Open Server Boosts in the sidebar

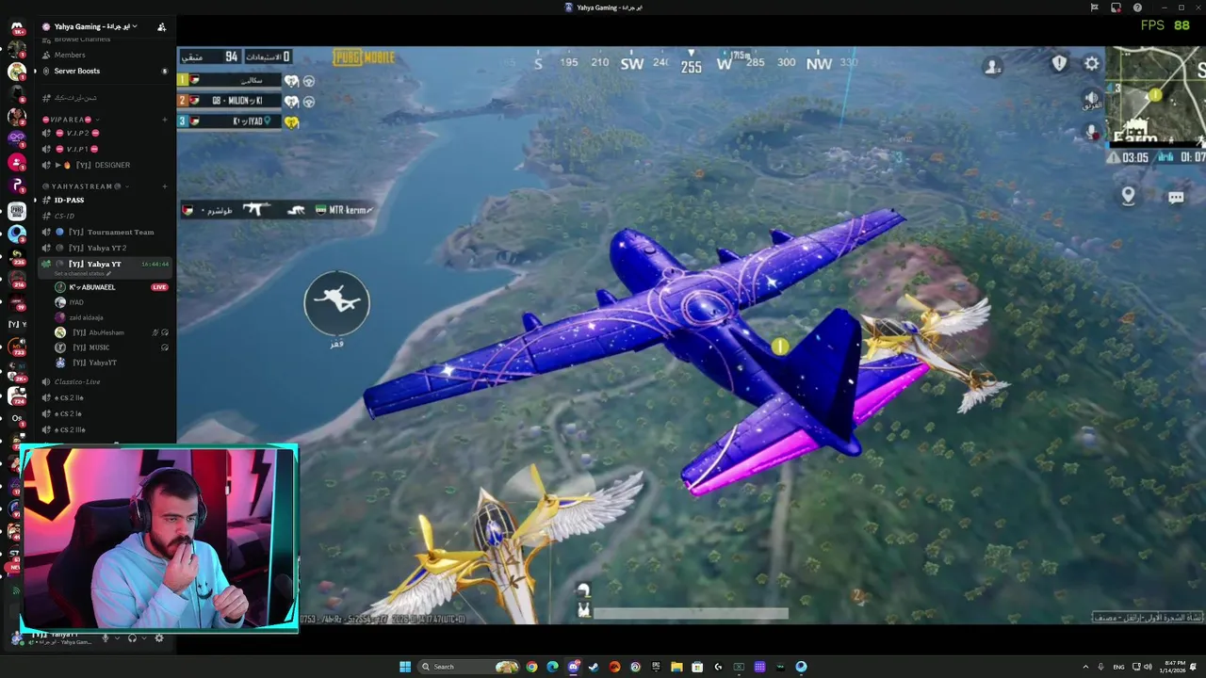pos(77,71)
